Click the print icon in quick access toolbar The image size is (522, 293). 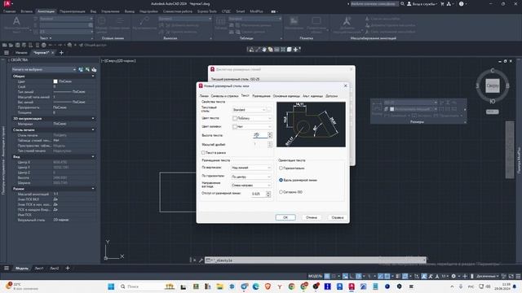[x=43, y=45]
